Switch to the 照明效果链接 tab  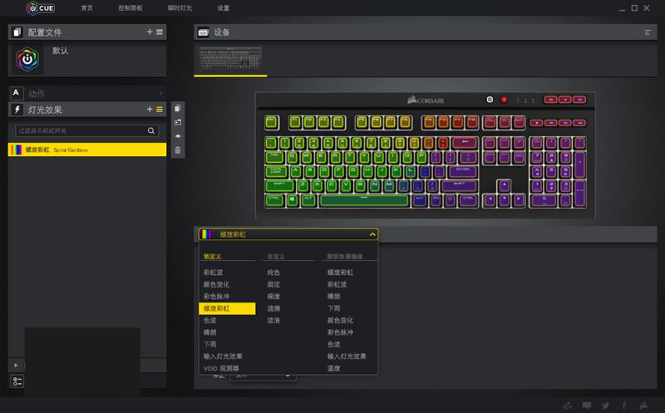pyautogui.click(x=345, y=257)
